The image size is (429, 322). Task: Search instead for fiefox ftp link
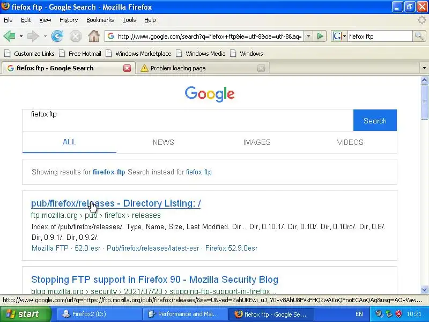point(198,172)
